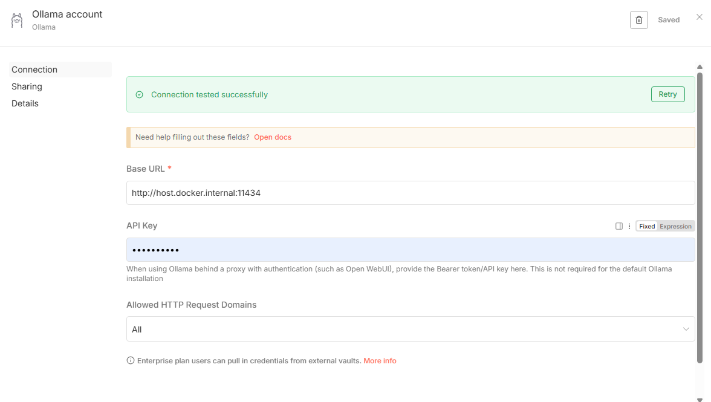Expand Allowed HTTP Request Domains dropdown

point(411,329)
